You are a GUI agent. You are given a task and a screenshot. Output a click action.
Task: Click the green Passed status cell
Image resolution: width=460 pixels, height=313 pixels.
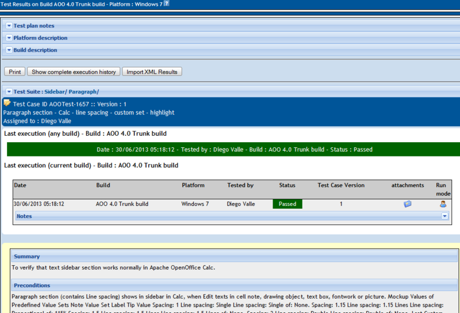(287, 204)
